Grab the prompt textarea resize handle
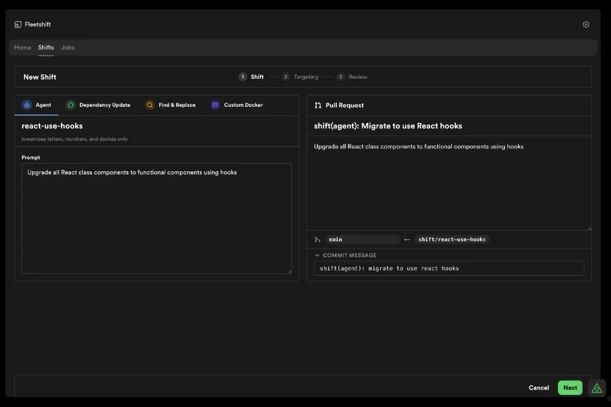611x407 pixels. pos(289,272)
